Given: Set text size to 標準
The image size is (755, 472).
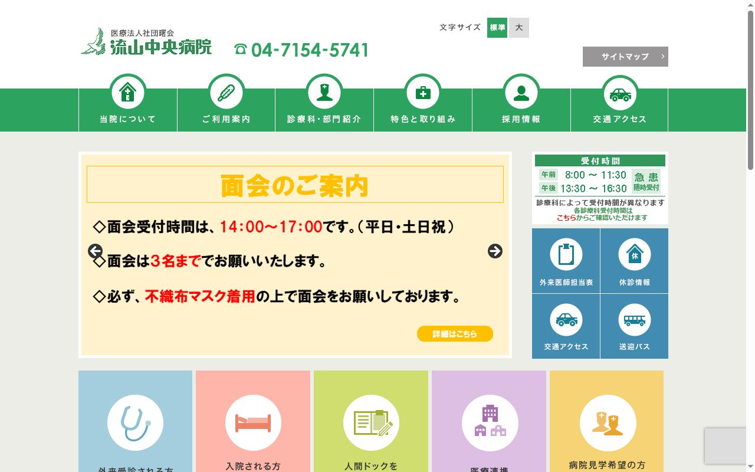Looking at the screenshot, I should click(x=497, y=28).
